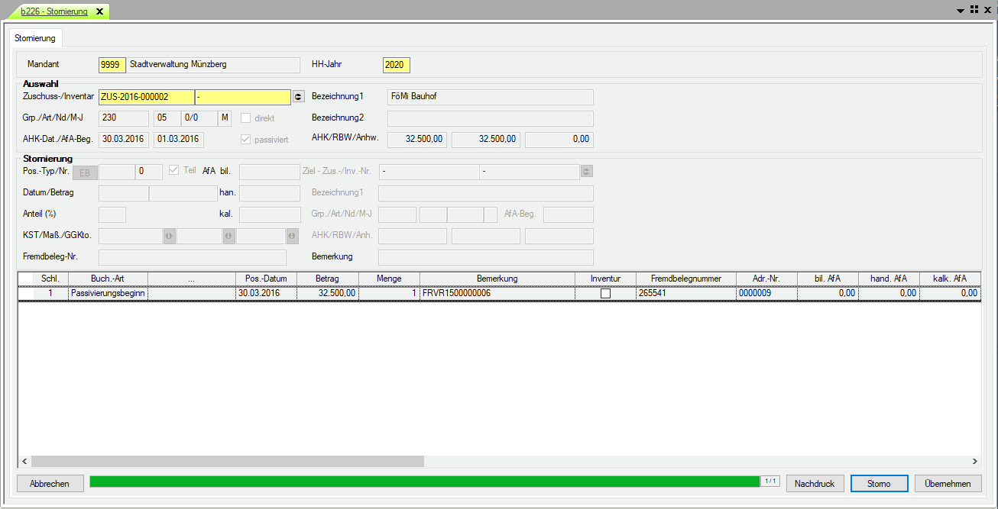This screenshot has height=509, width=998.
Task: Click the HH-Jahr field showing 2020
Action: tap(396, 65)
